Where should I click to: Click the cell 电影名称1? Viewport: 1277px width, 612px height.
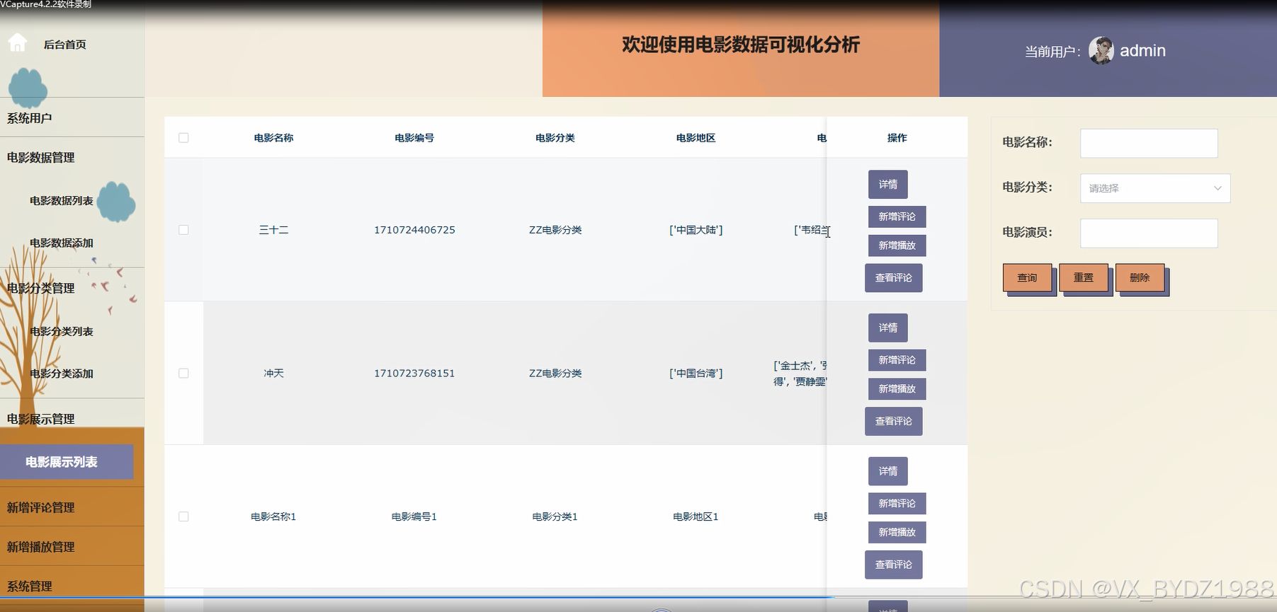tap(273, 516)
